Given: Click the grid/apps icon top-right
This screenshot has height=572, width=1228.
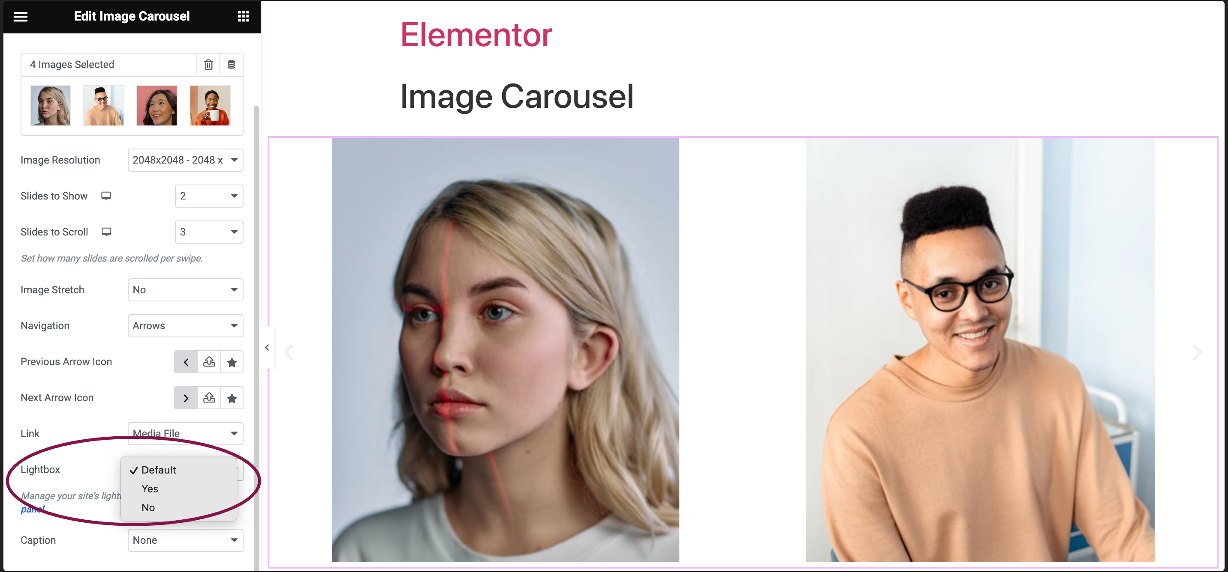Looking at the screenshot, I should (244, 16).
